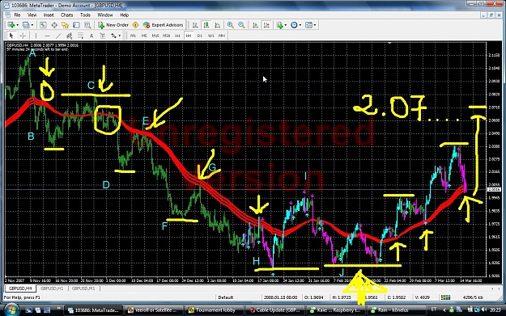Select the Trendline drawing tool
Viewport: 506px width, 316px height.
pyautogui.click(x=58, y=36)
